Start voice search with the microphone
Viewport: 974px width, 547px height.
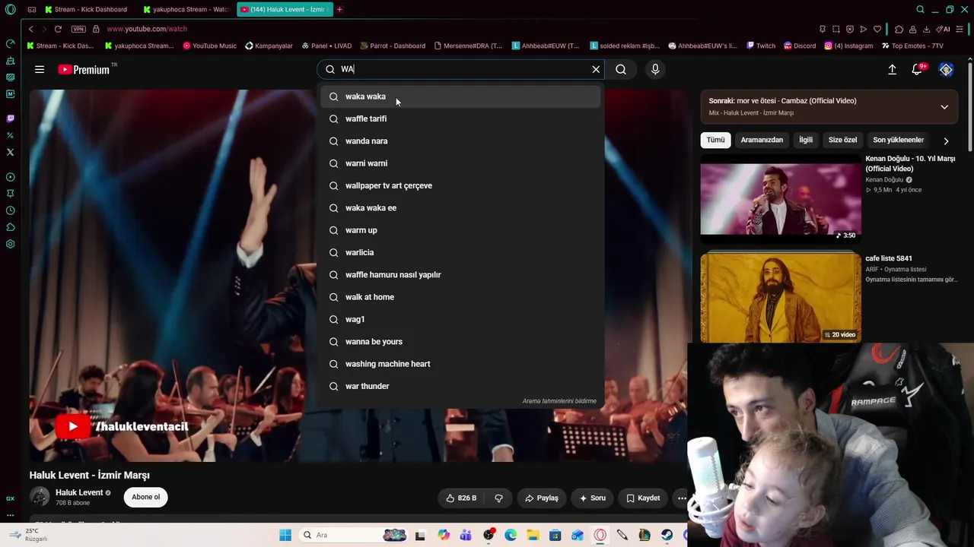(x=655, y=69)
